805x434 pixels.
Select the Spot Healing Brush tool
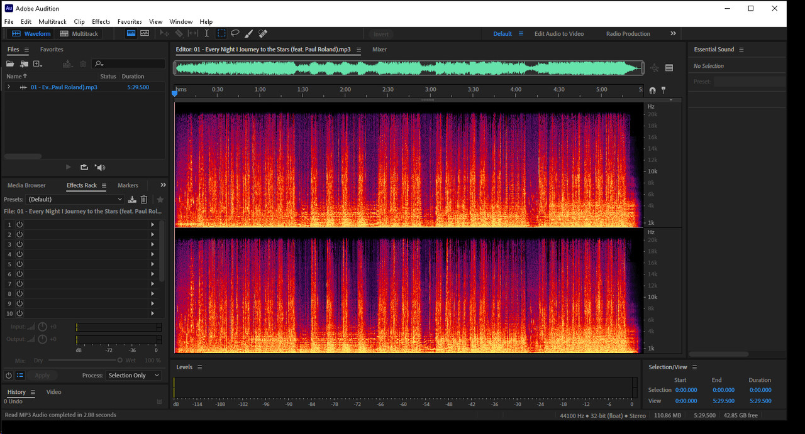tap(263, 34)
